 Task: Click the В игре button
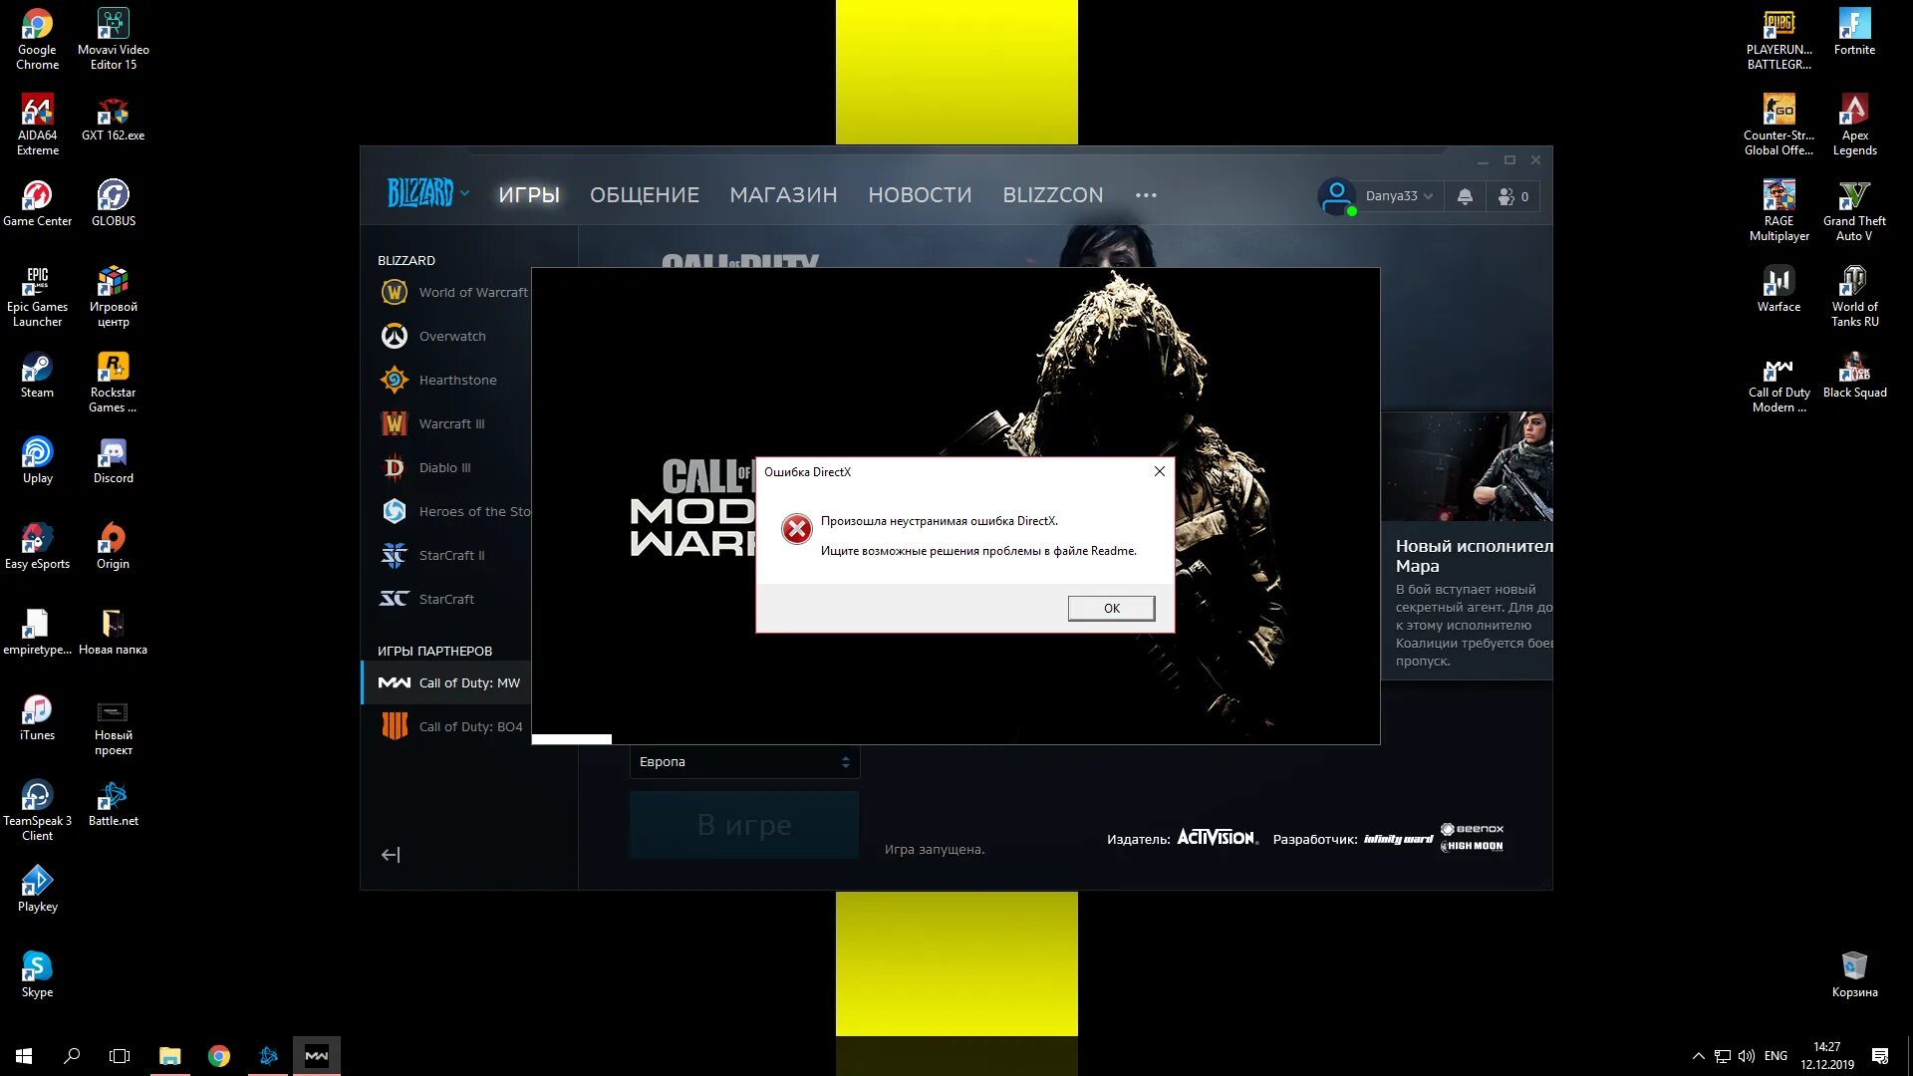click(744, 825)
